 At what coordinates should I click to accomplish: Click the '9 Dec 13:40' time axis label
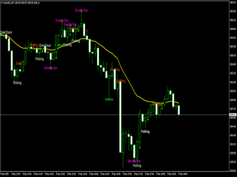[16, 174]
